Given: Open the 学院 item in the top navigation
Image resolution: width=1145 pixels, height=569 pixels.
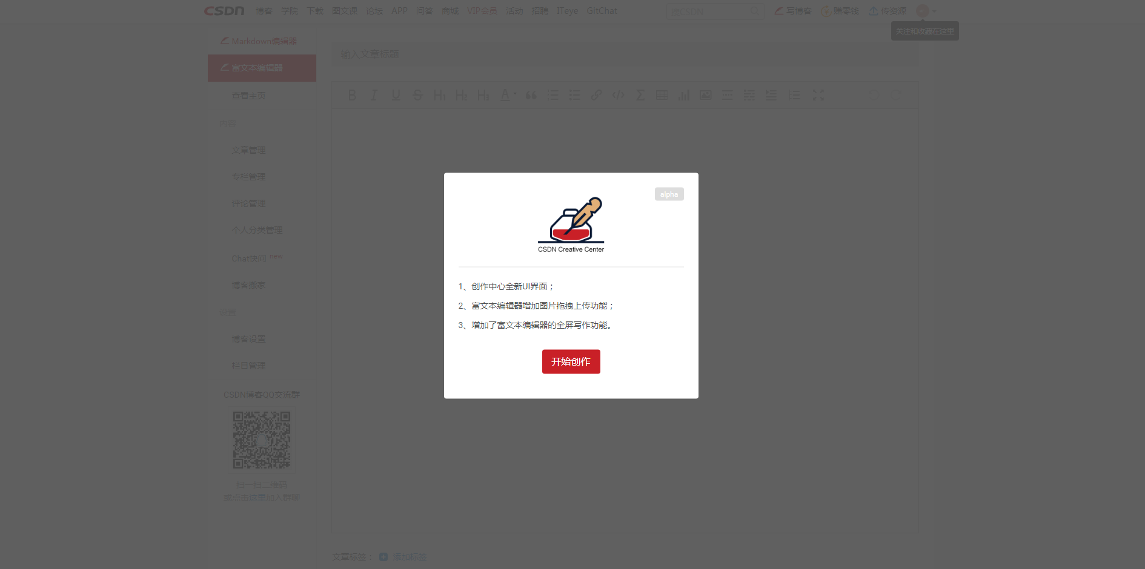Looking at the screenshot, I should pos(289,11).
